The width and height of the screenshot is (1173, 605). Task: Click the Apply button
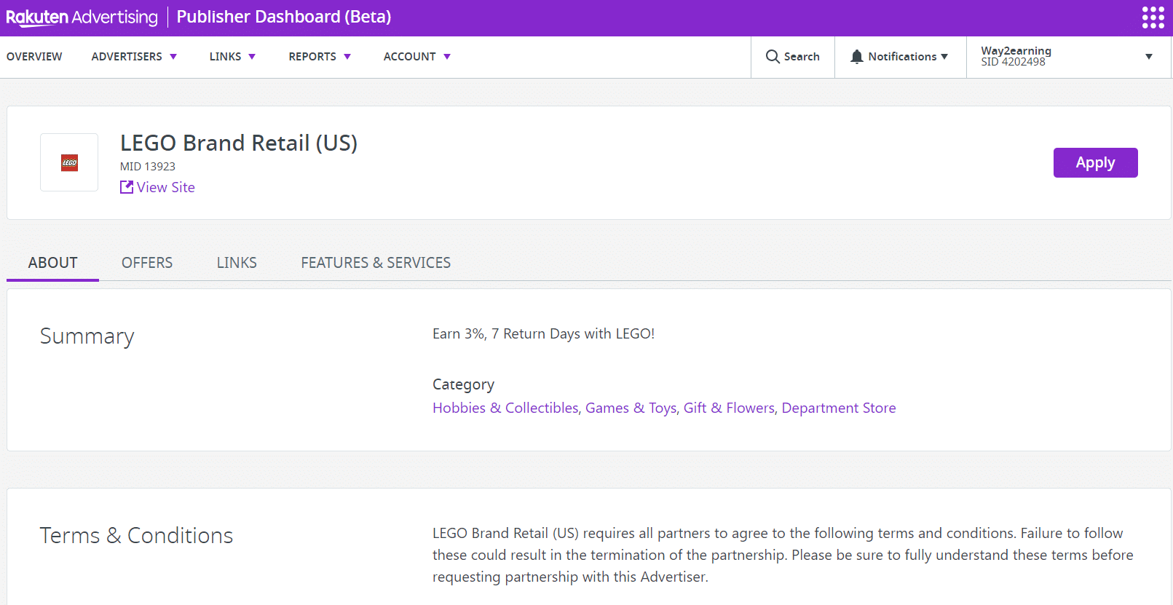1095,162
